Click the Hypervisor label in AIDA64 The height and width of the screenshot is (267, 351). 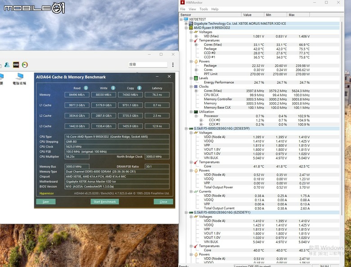46,193
